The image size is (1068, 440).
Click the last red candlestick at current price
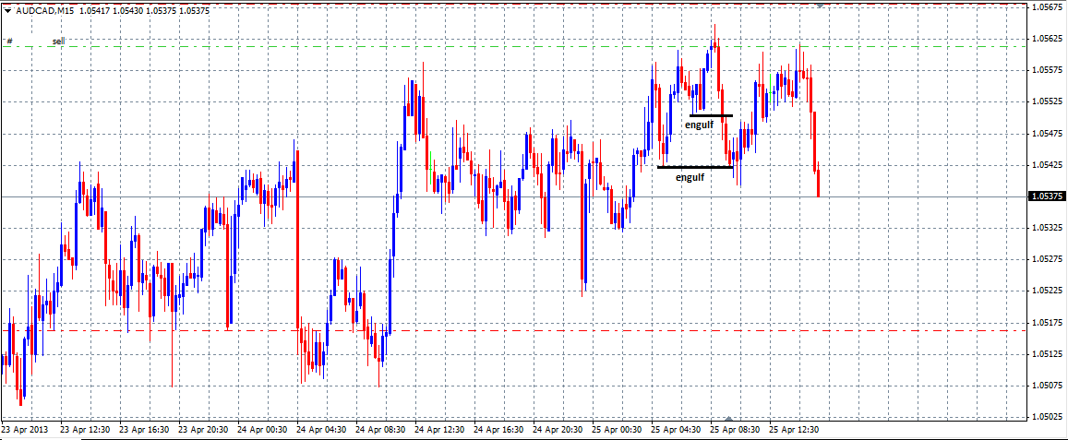point(819,183)
